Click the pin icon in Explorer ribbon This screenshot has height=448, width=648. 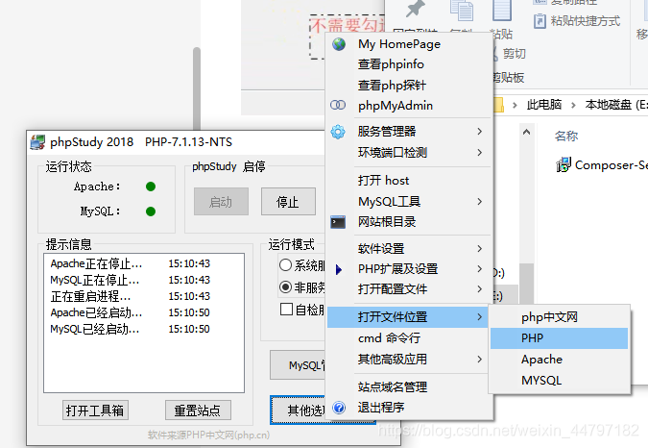(x=415, y=9)
